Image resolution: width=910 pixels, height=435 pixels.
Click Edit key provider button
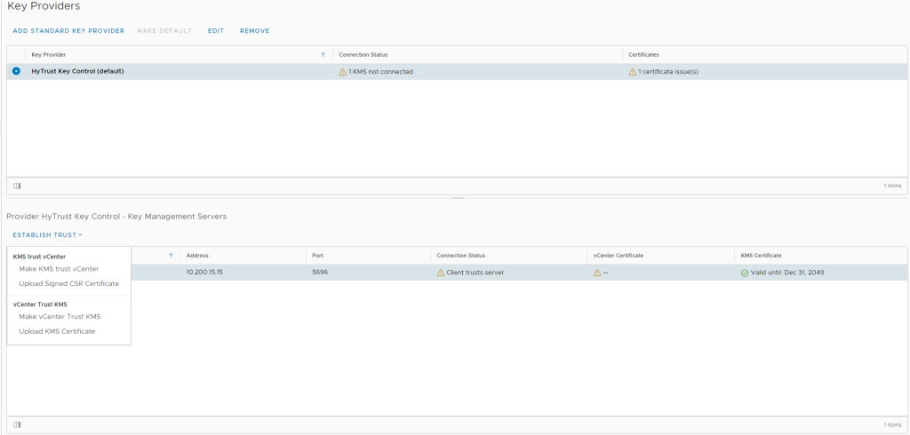coord(216,31)
